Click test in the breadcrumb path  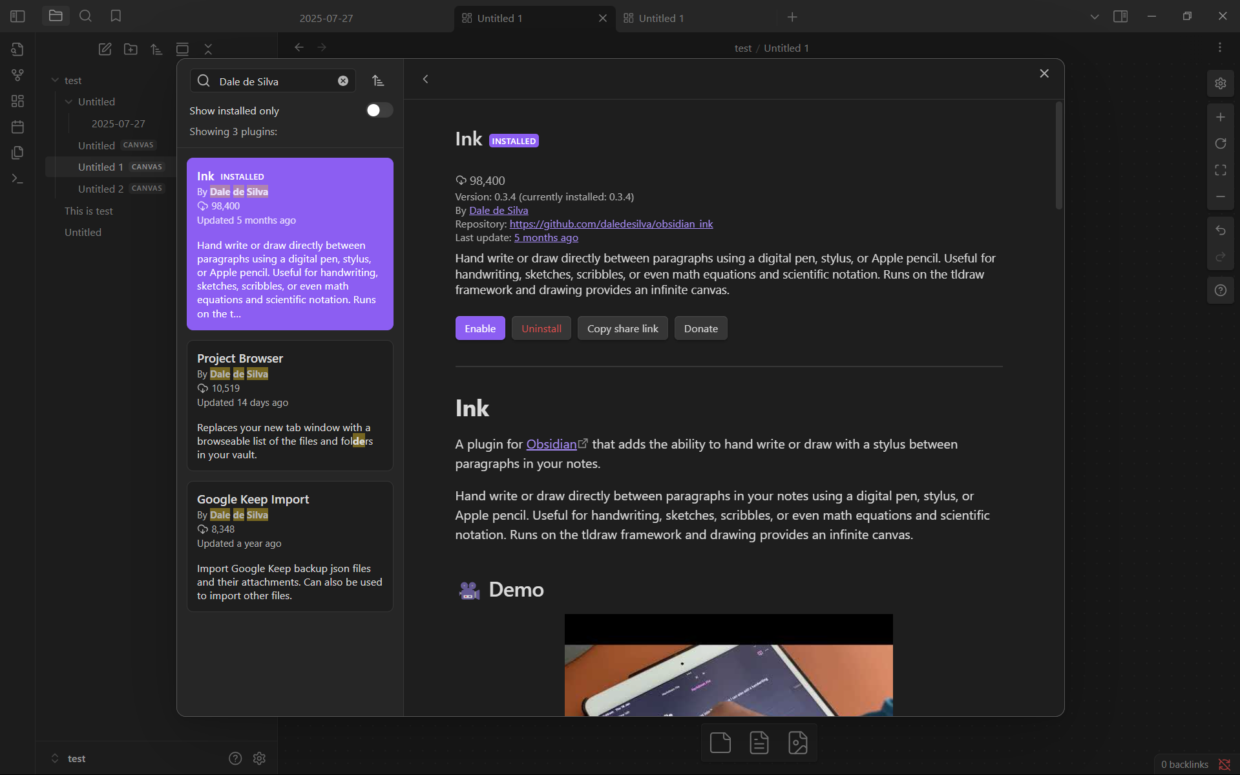[x=742, y=48]
